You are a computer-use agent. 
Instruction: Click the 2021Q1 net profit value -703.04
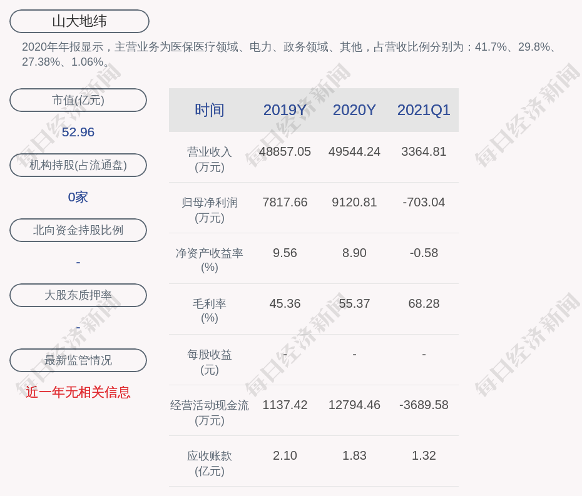pyautogui.click(x=424, y=203)
